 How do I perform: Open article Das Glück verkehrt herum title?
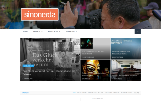[x=48, y=73]
